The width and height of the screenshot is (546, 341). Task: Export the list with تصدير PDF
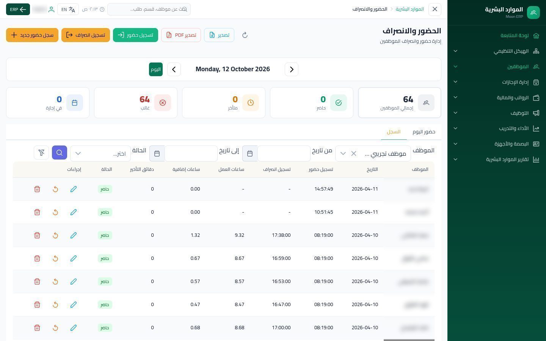(x=181, y=35)
